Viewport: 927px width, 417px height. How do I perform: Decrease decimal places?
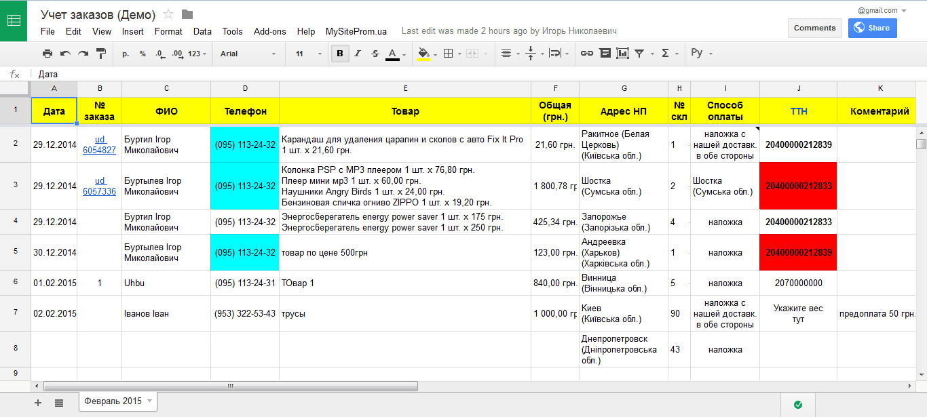click(x=159, y=54)
